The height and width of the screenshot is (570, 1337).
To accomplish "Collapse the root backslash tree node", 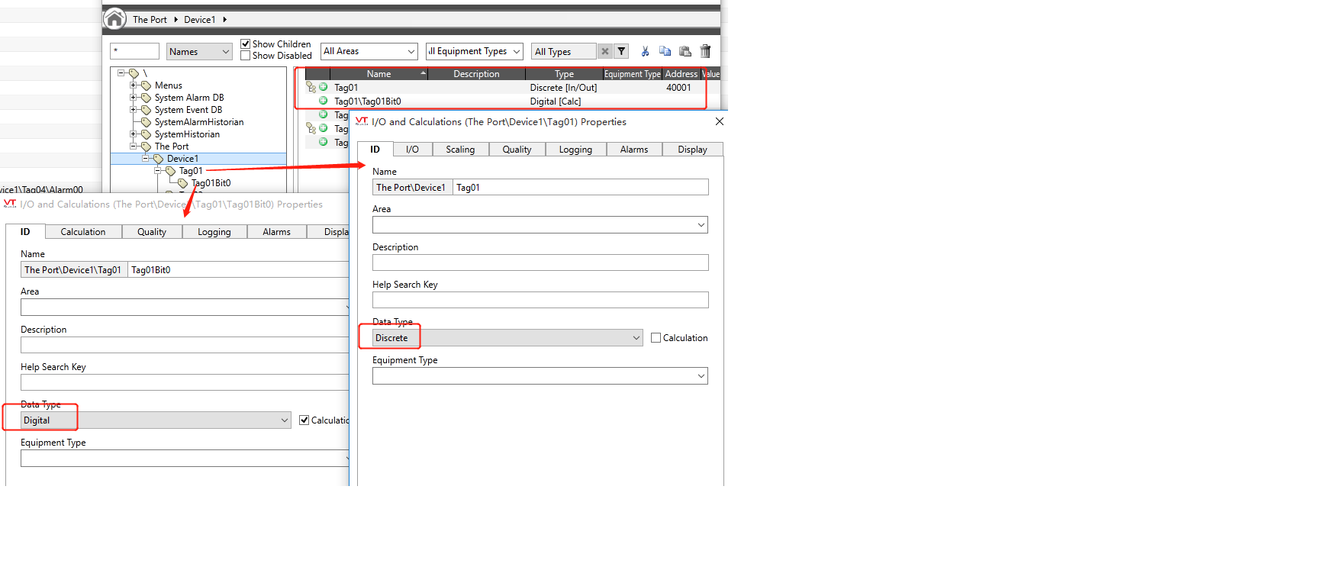I will [121, 73].
